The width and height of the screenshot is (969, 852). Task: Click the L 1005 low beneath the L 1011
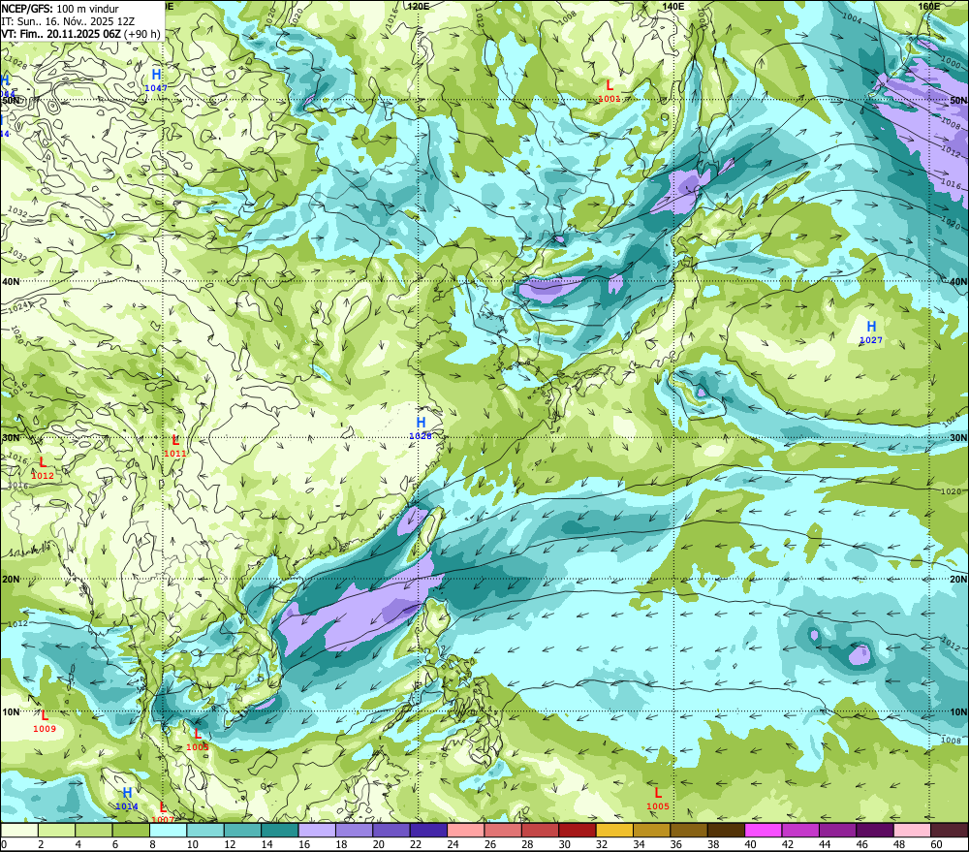tap(197, 739)
